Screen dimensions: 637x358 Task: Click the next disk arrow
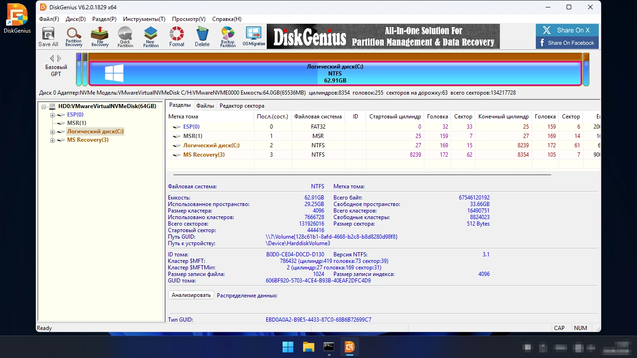click(59, 58)
